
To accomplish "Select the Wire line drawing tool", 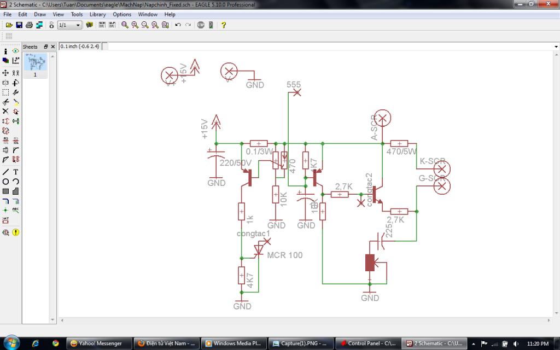I will tap(5, 172).
